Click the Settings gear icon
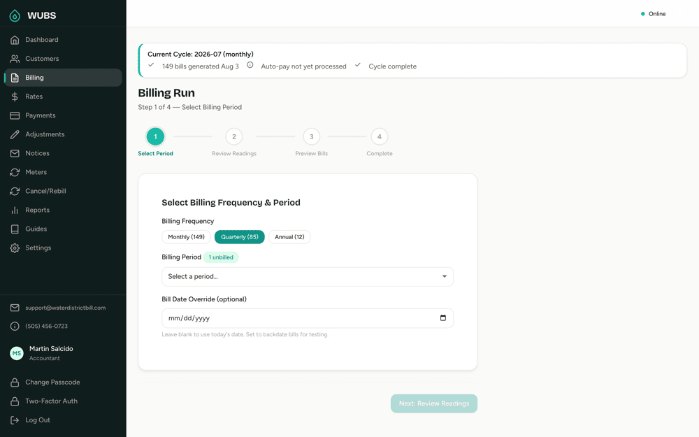 point(15,248)
